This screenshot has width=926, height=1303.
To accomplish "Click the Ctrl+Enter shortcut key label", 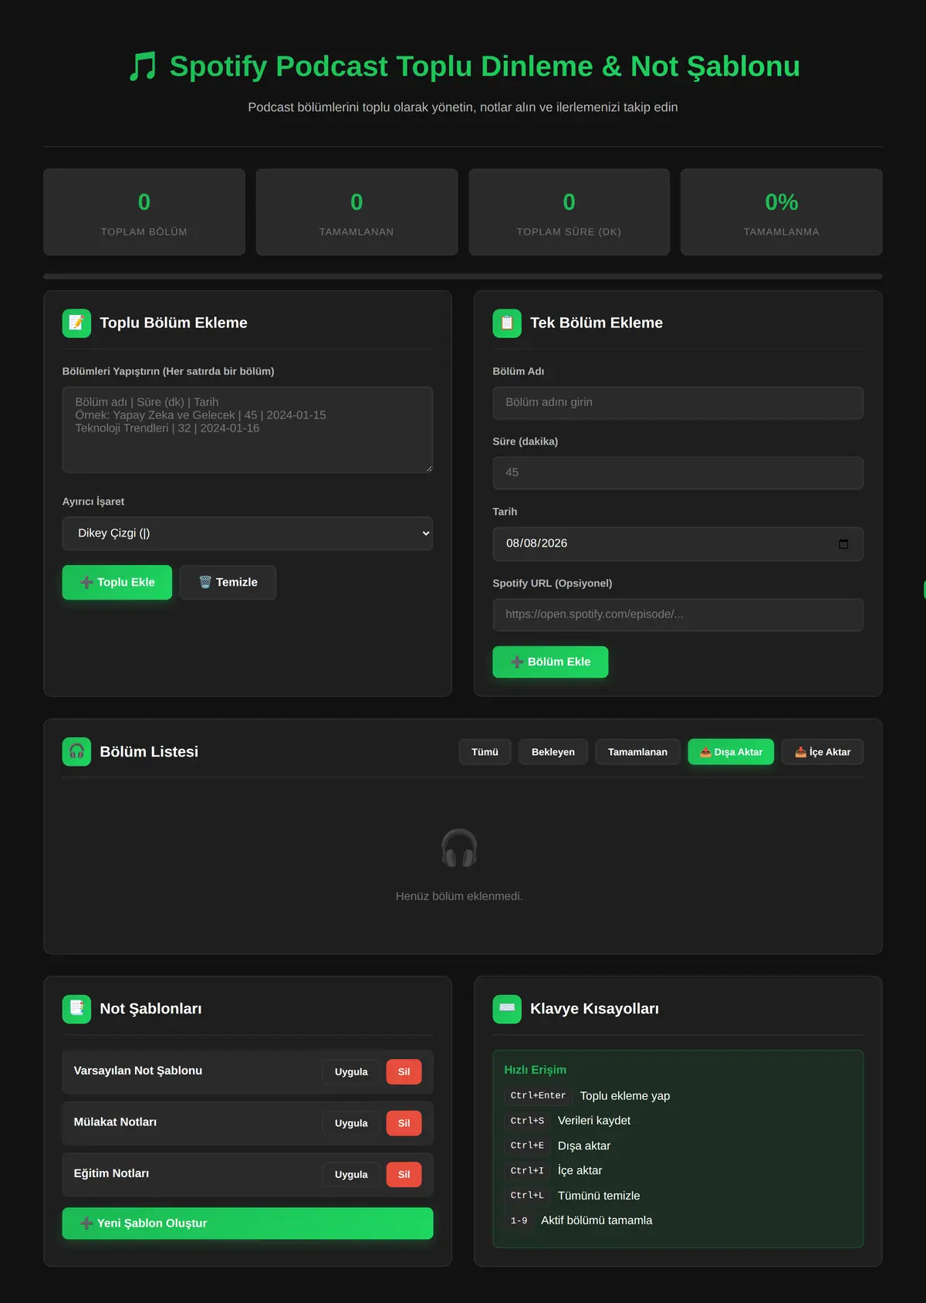I will 538,1095.
